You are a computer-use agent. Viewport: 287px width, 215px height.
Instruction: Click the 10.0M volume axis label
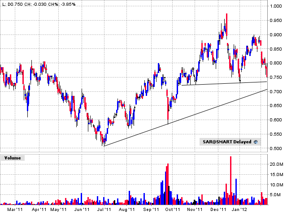[x=276, y=185]
